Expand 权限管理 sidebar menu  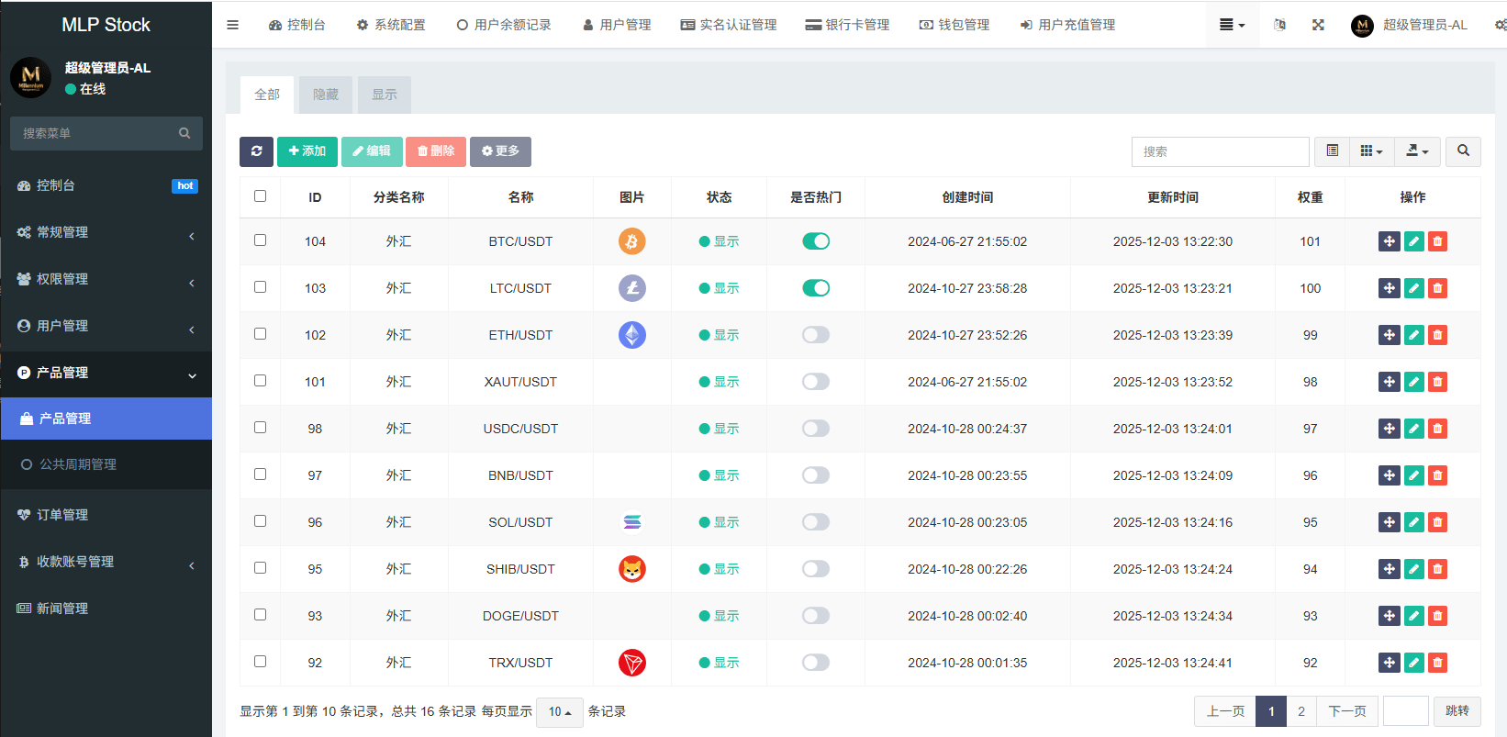pyautogui.click(x=106, y=279)
